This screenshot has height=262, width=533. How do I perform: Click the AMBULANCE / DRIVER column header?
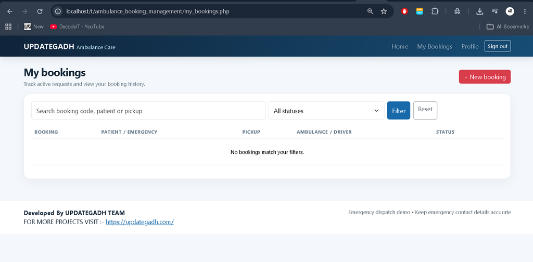324,132
